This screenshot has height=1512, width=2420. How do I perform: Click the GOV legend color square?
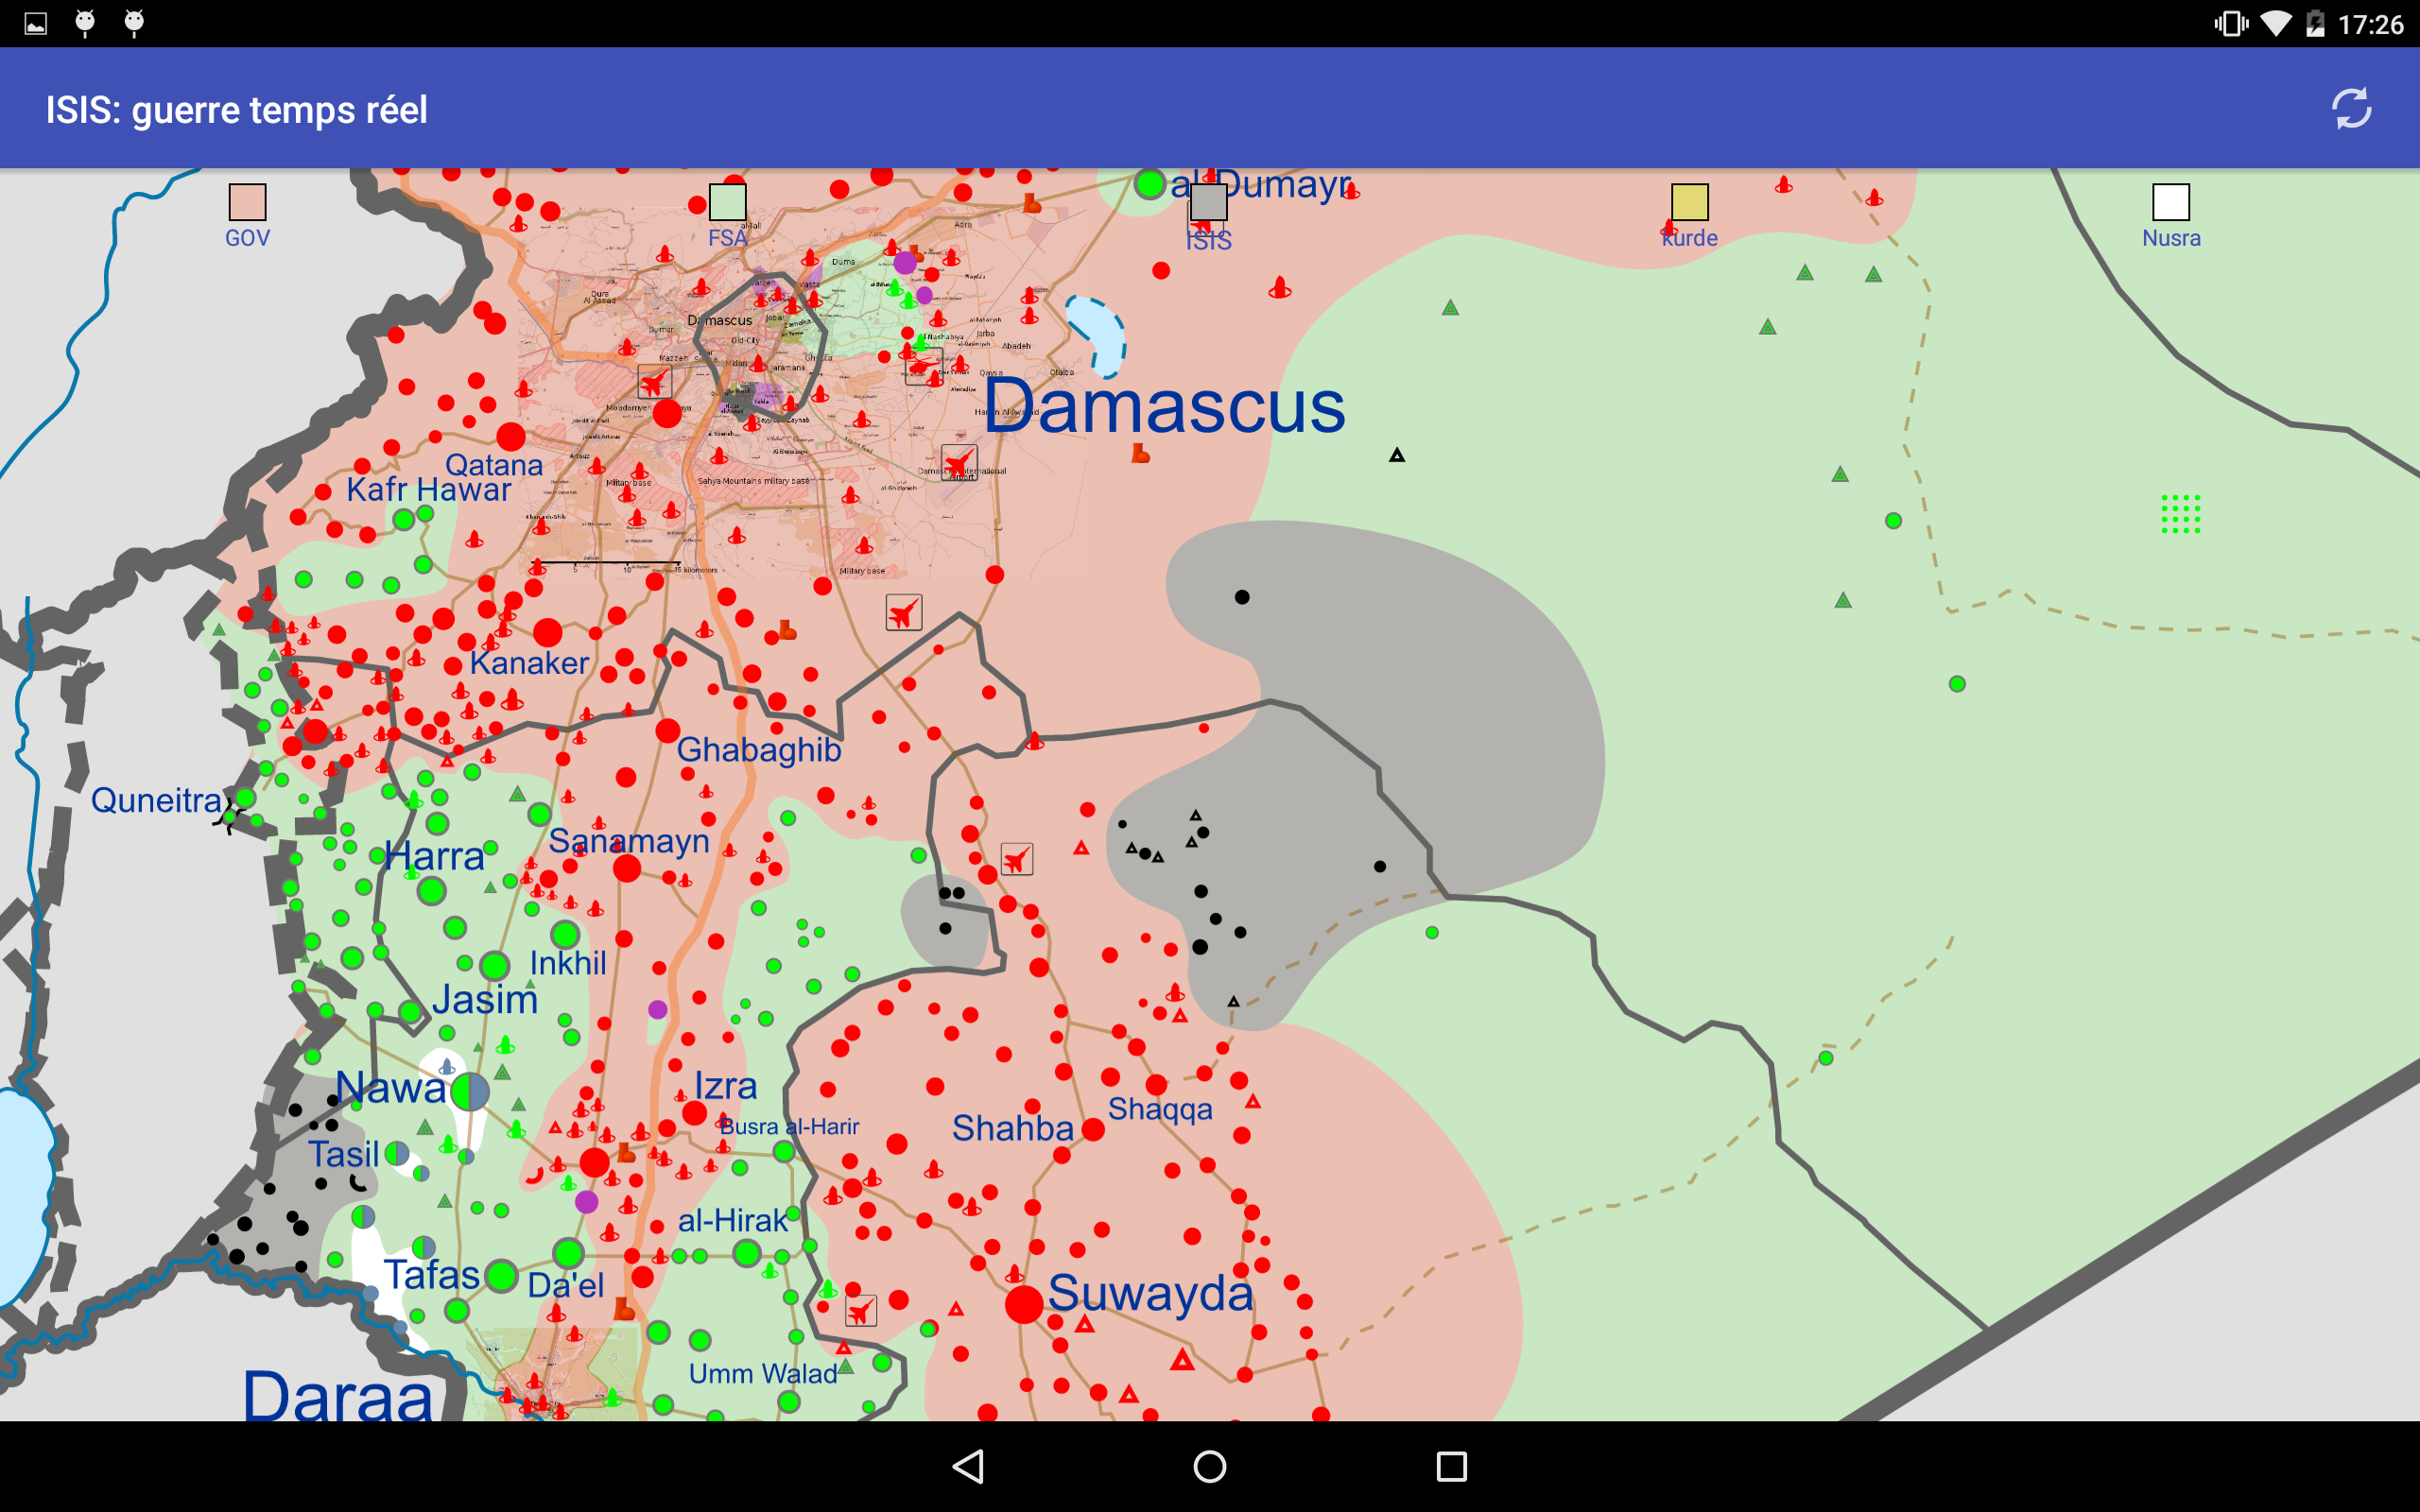[247, 202]
